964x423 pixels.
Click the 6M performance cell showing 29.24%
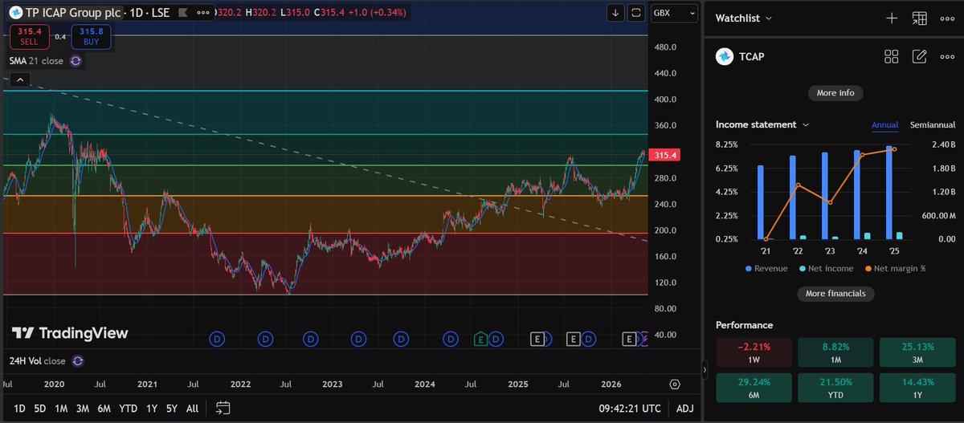coord(754,389)
